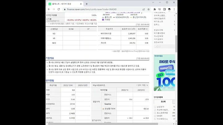The height and width of the screenshot is (125, 223).
Task: Click the 하이로 주식 advertisement banner
Action: point(164,73)
